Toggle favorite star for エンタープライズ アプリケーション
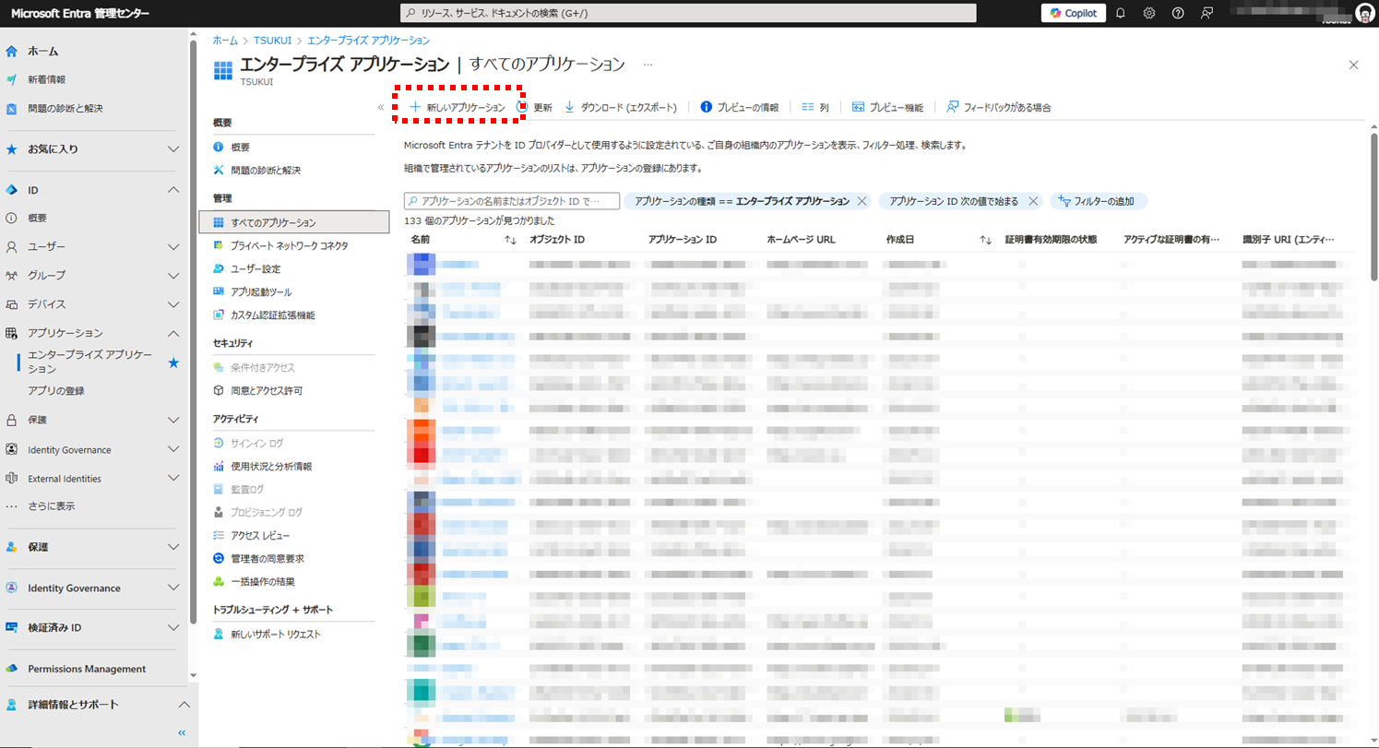This screenshot has height=748, width=1379. [x=173, y=362]
